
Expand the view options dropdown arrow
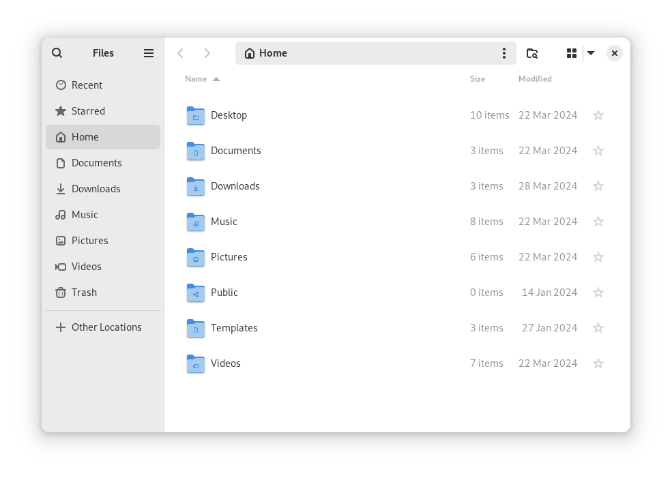591,53
